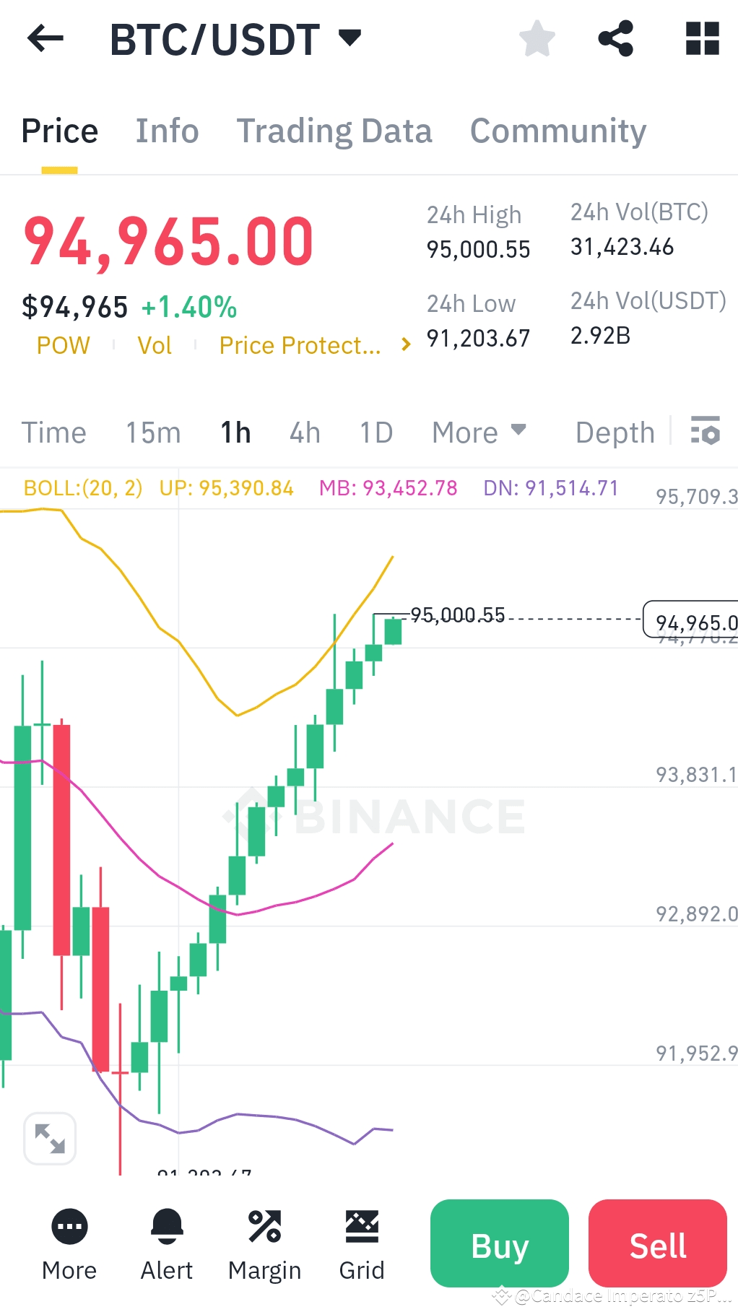Viewport: 738px width, 1312px height.
Task: Toggle Vol indicator on the chart
Action: (154, 345)
